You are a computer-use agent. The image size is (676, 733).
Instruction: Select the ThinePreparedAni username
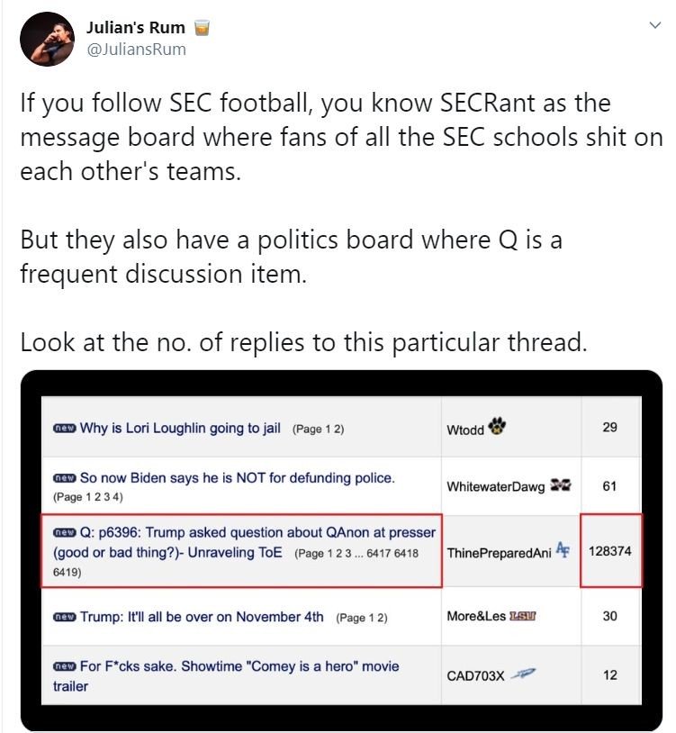coord(499,552)
